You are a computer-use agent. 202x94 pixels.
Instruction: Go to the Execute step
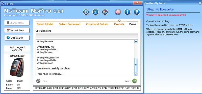click(x=119, y=24)
